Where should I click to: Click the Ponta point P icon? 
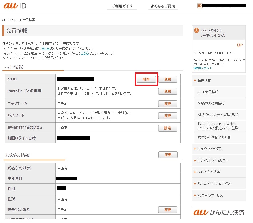196,30
